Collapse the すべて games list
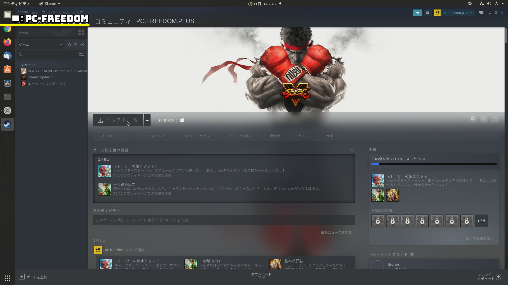 (19, 65)
